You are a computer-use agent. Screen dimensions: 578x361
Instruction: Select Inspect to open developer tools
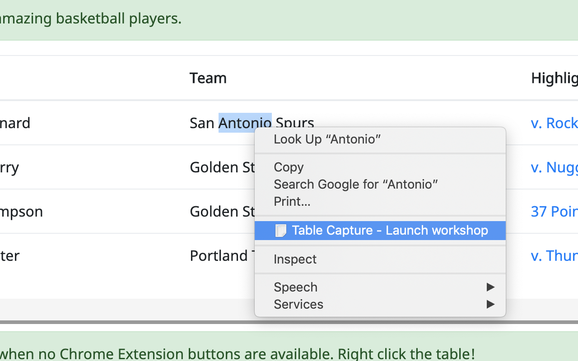pyautogui.click(x=295, y=259)
